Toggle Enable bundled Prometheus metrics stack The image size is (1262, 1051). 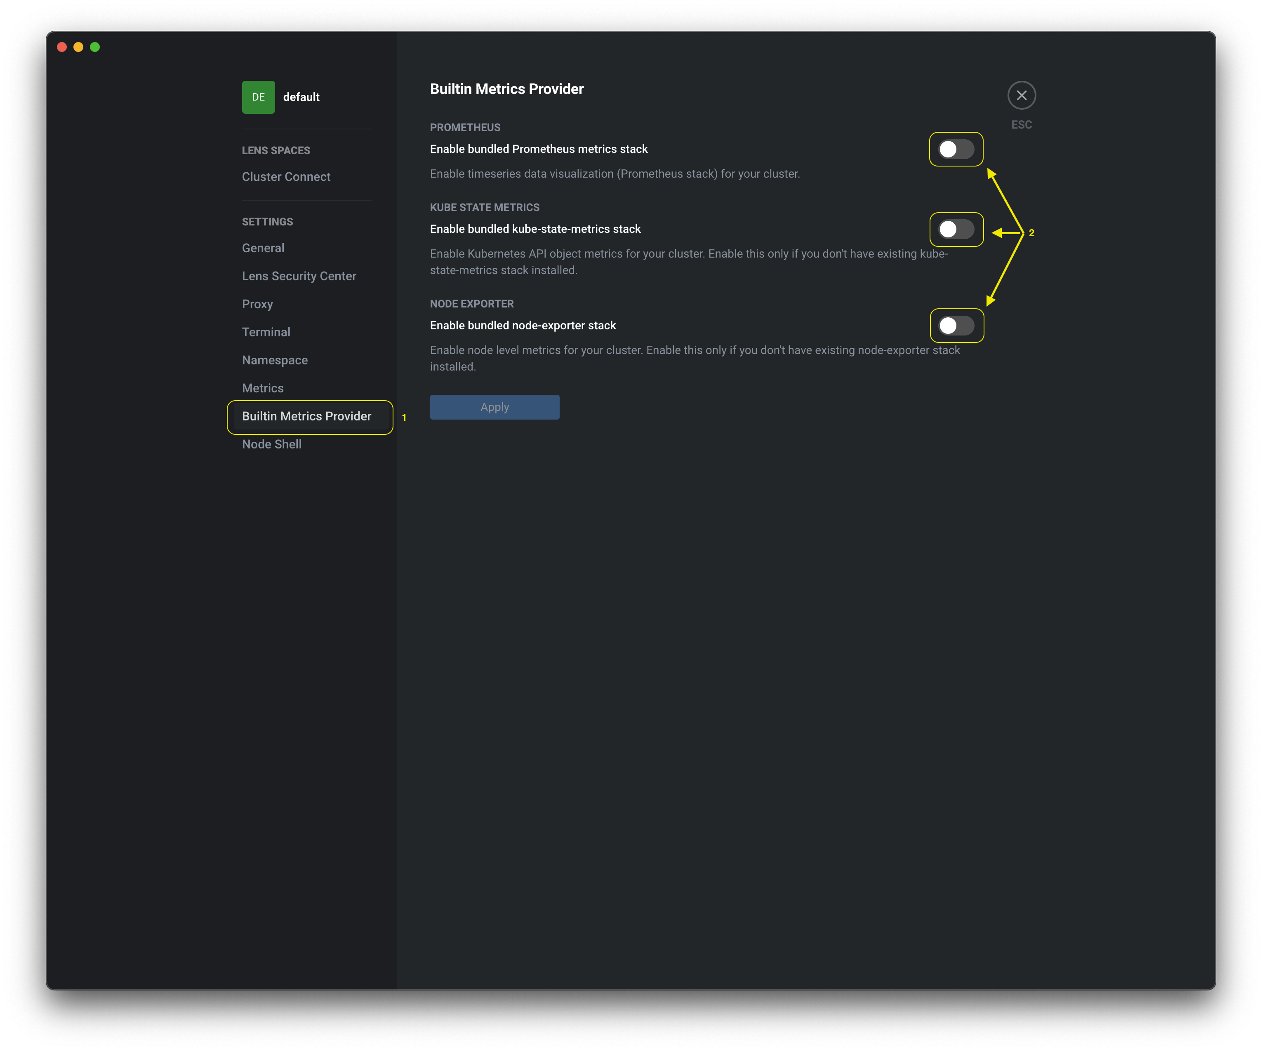[x=955, y=149]
